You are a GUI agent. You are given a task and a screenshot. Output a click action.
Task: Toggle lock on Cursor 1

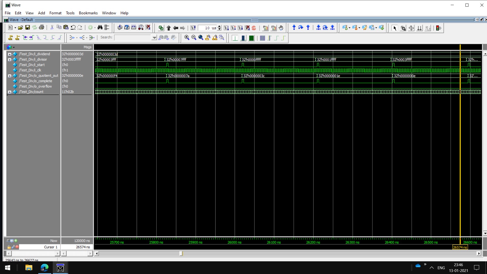tap(9, 247)
